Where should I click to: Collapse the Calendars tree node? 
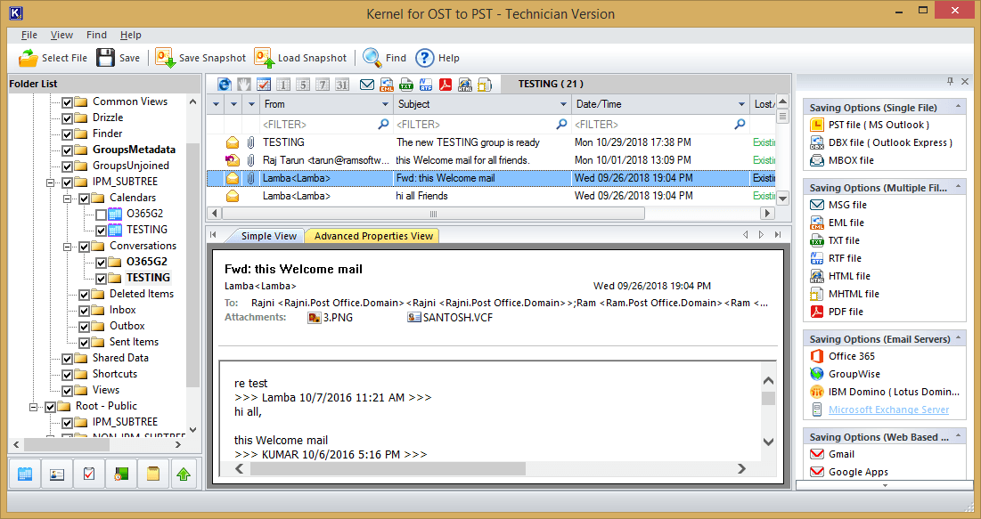click(67, 199)
